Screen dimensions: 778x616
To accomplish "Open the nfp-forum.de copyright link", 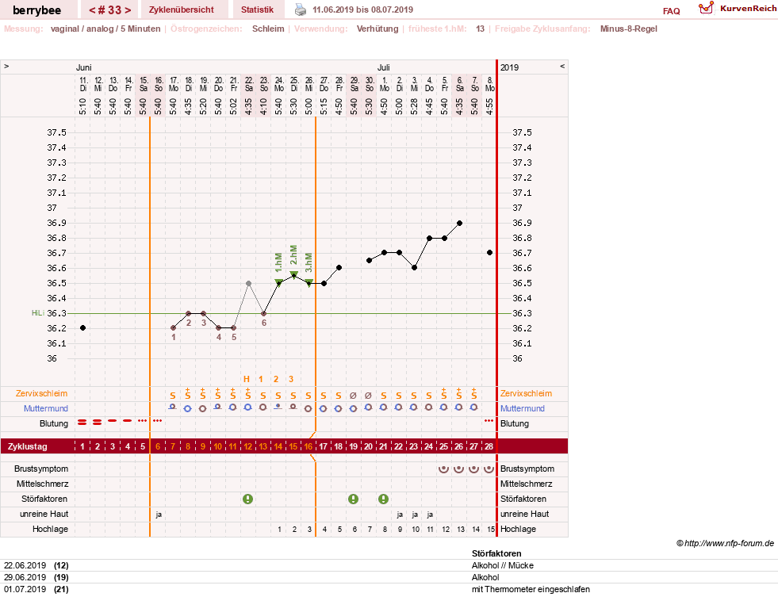I will pos(725,543).
